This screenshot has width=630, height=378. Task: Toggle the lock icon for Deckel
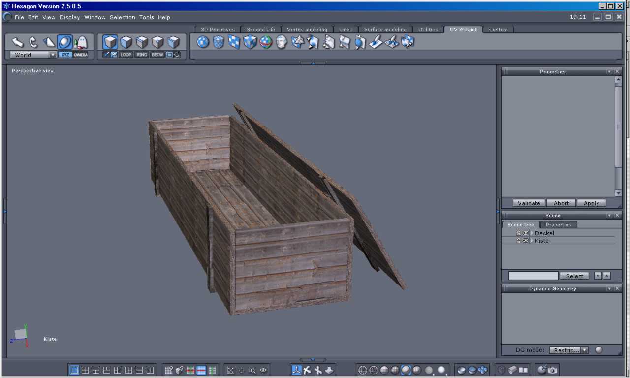pos(518,233)
